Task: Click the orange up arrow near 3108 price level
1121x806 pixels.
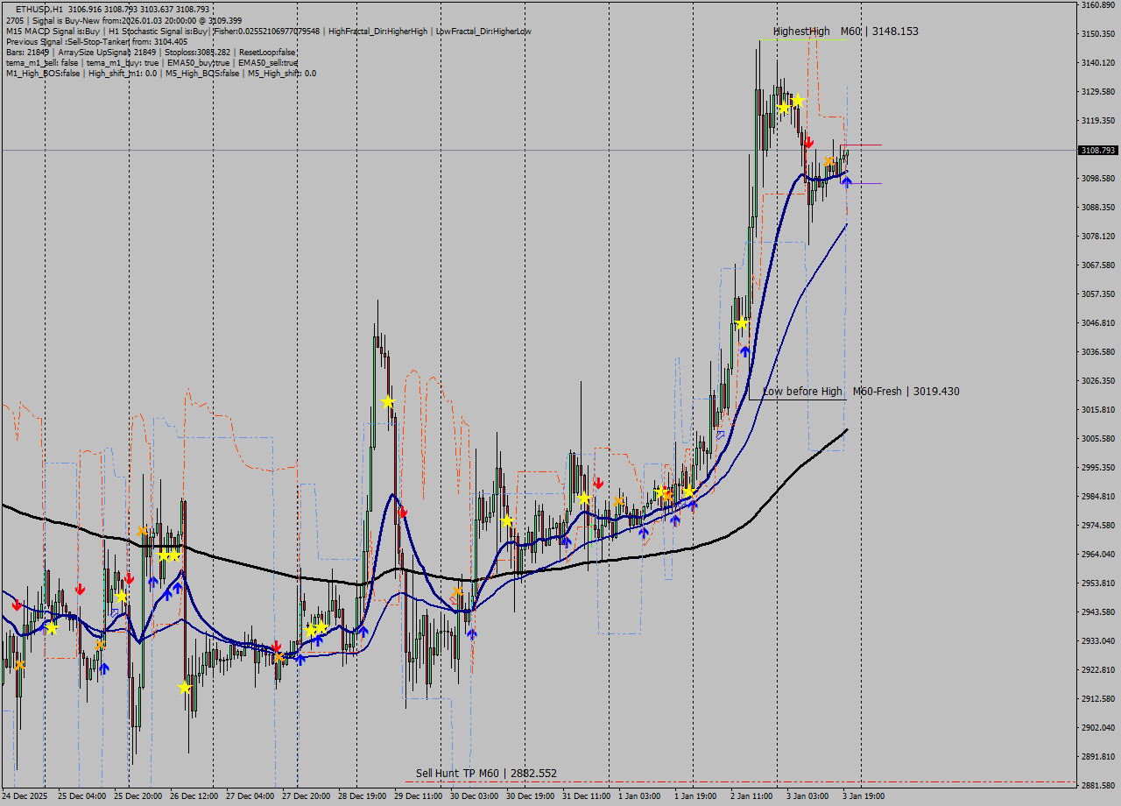Action: [828, 159]
